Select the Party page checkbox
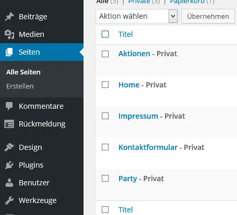The height and width of the screenshot is (215, 237). pos(105,179)
